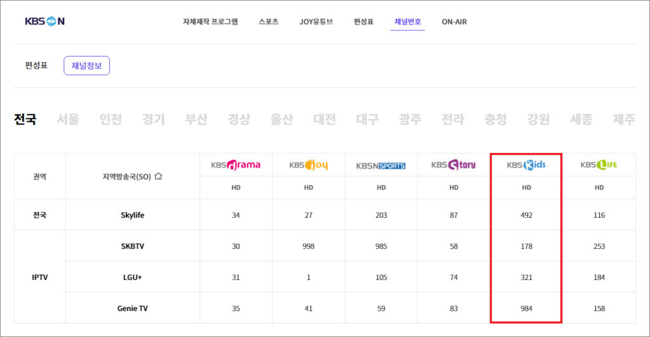Select the 인천 region tab
The height and width of the screenshot is (337, 650).
[x=110, y=119]
